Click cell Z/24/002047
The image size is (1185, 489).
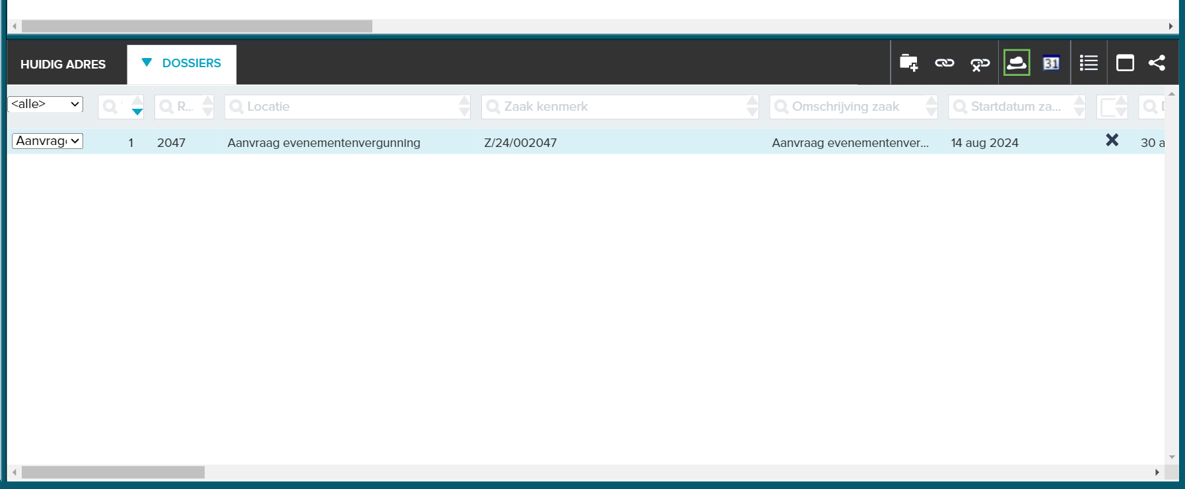(520, 143)
